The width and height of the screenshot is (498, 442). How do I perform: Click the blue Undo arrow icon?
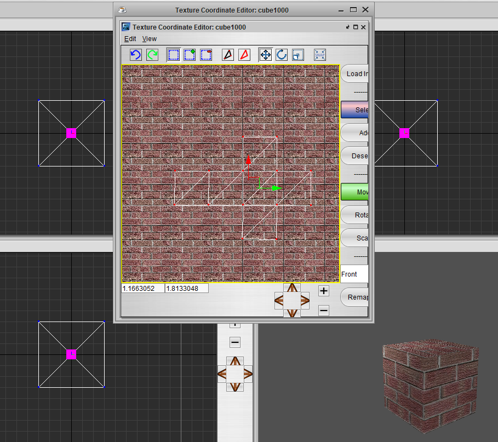pos(136,55)
